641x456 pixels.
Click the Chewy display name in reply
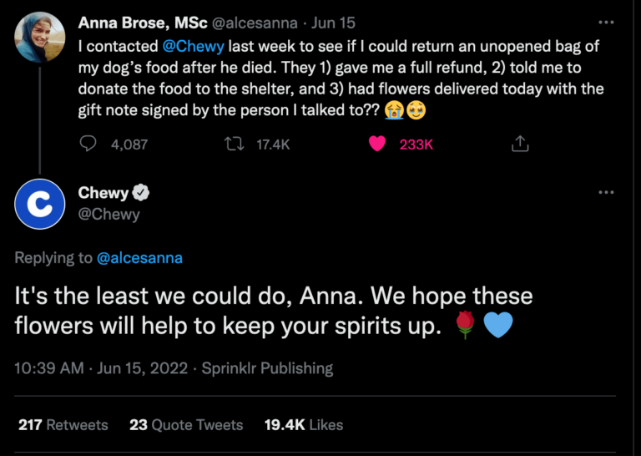[103, 193]
